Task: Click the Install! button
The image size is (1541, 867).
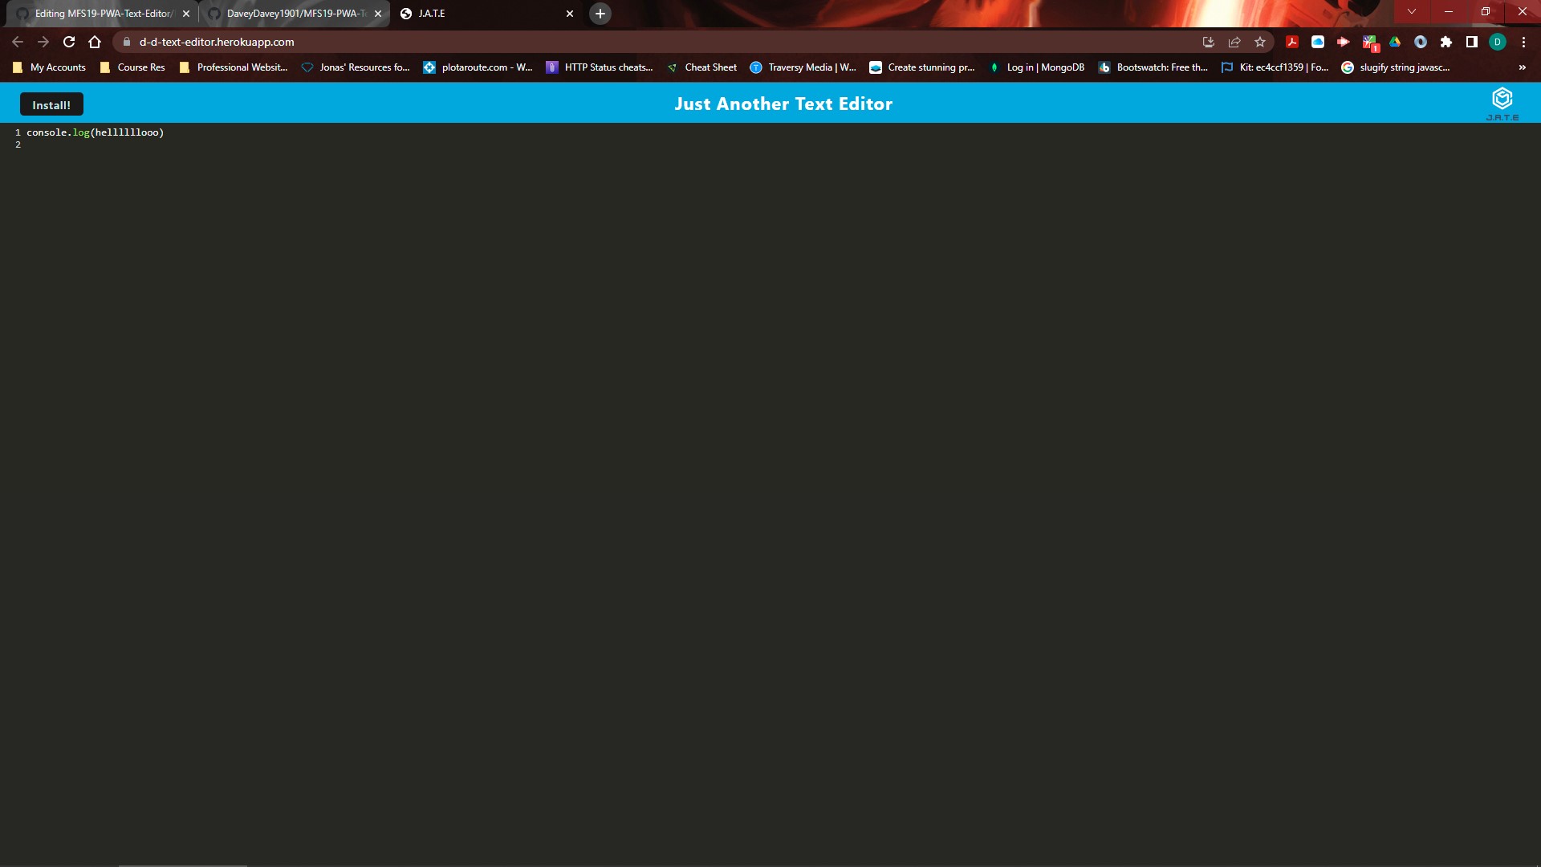Action: 51,104
